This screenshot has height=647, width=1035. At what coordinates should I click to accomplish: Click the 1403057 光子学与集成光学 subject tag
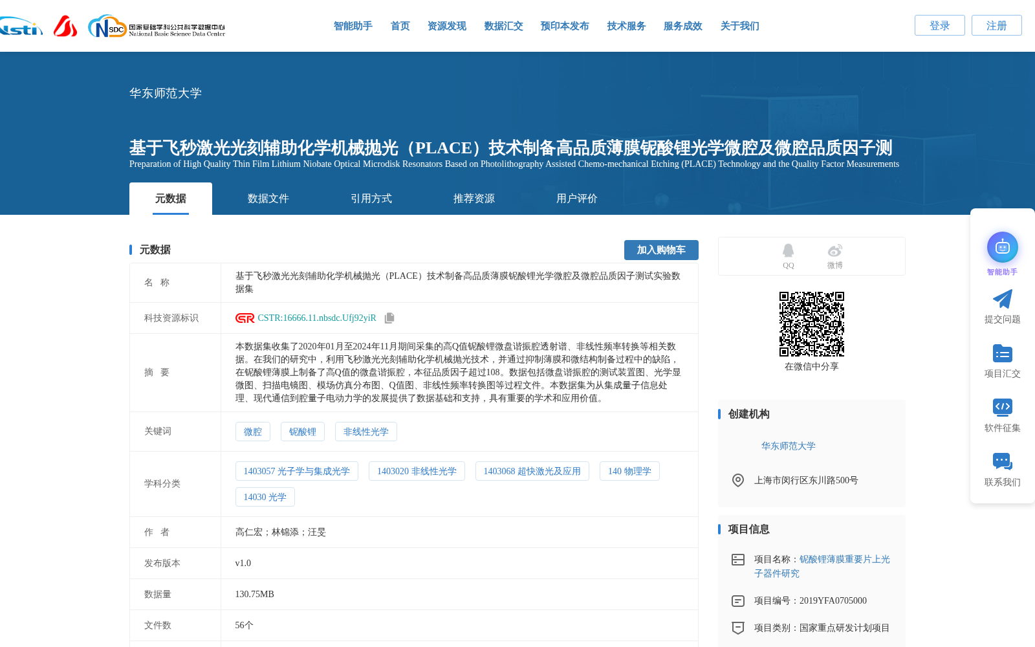[x=297, y=471]
